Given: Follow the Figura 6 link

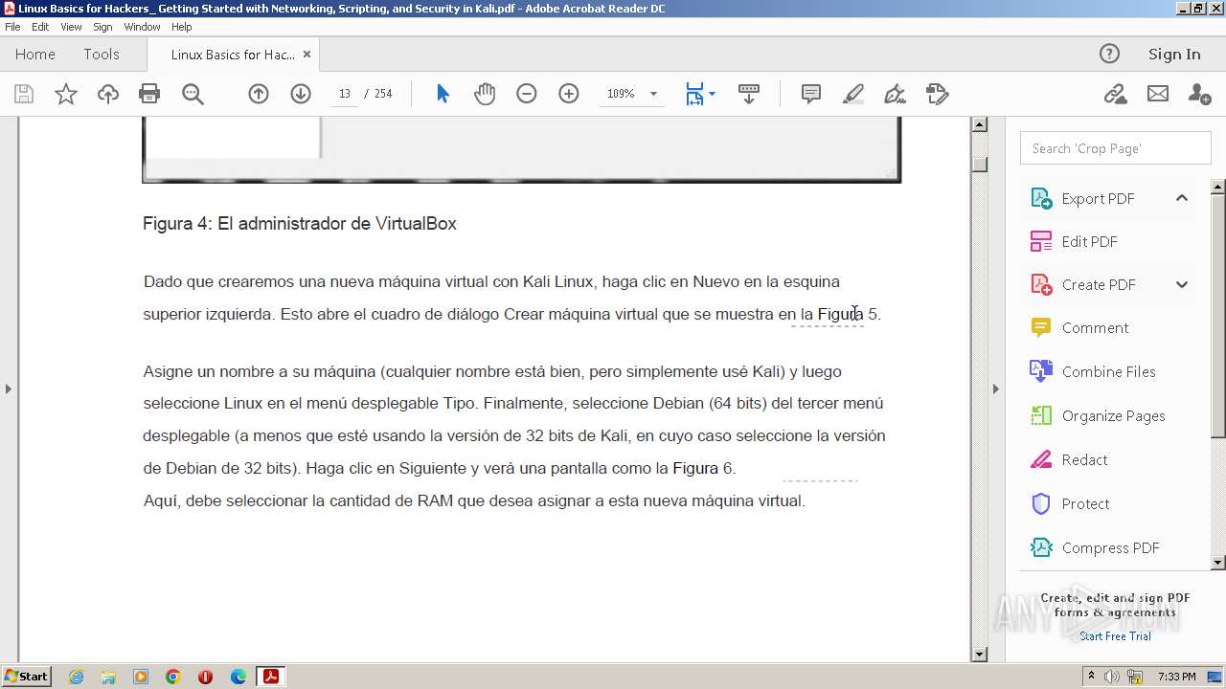Looking at the screenshot, I should pos(703,468).
